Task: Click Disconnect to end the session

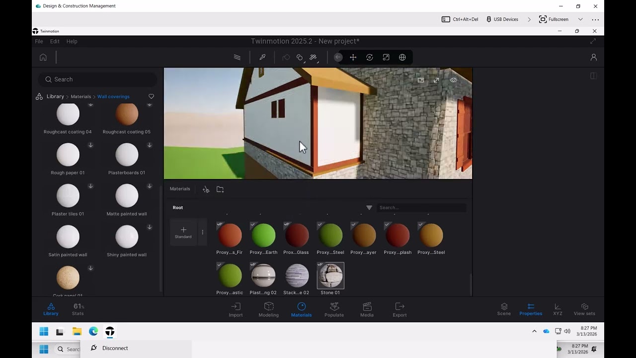Action: tap(109, 348)
